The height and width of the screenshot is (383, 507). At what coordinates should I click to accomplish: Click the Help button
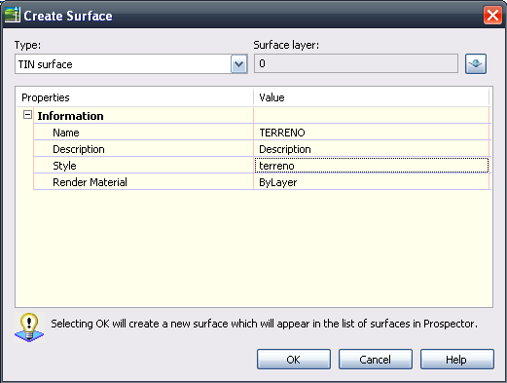pos(457,360)
